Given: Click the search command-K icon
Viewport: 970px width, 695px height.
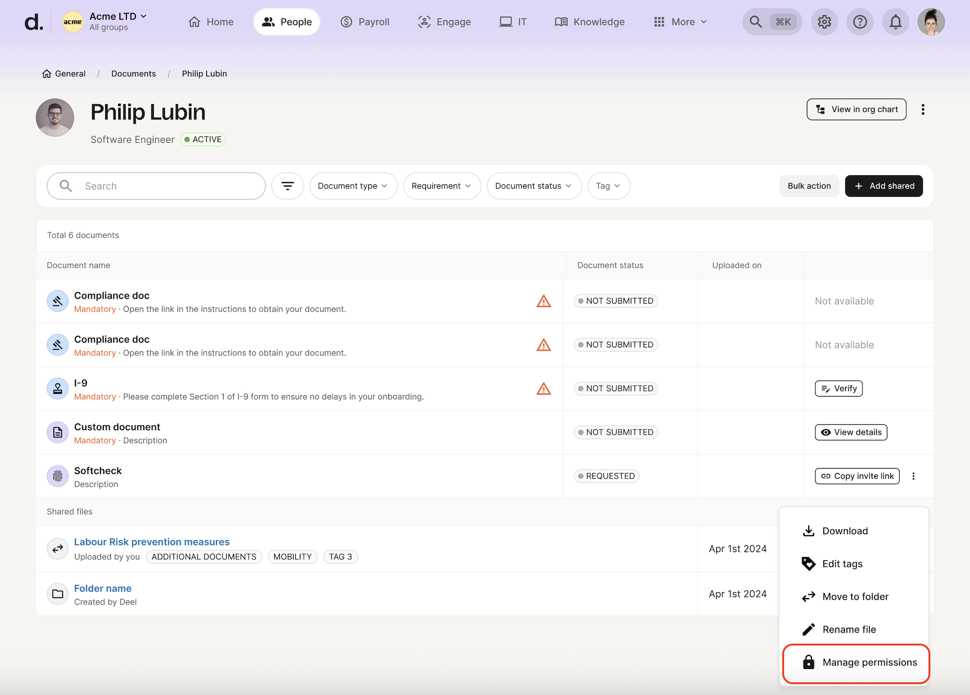Looking at the screenshot, I should pyautogui.click(x=772, y=22).
